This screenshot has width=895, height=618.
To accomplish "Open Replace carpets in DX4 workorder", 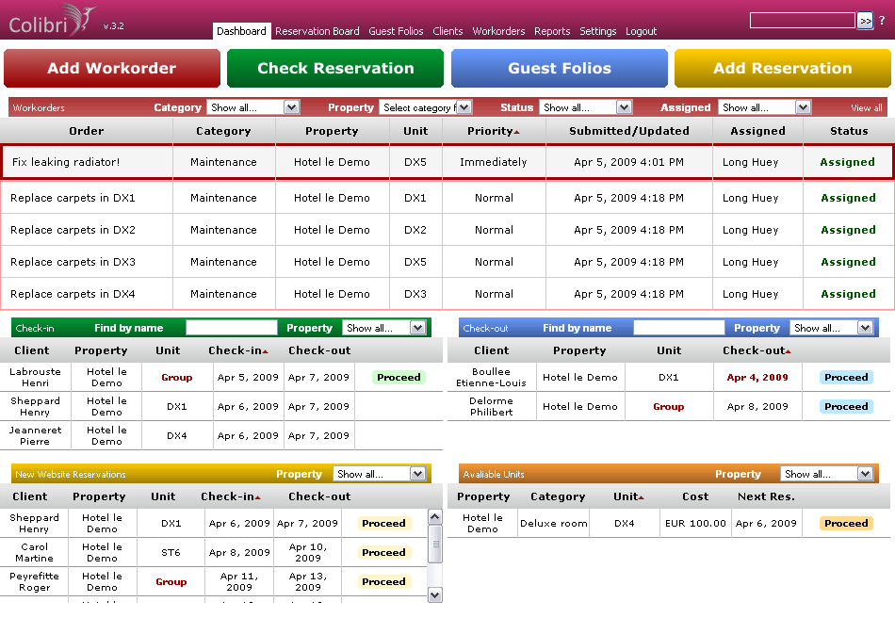I will point(73,294).
